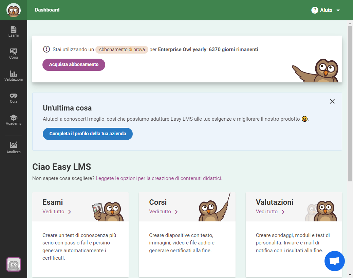Click the Esami card heading
Viewport: 353px width, 278px height.
pyautogui.click(x=53, y=202)
